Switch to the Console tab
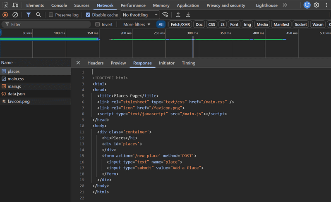Viewport: 331px width, 202px height. (59, 5)
